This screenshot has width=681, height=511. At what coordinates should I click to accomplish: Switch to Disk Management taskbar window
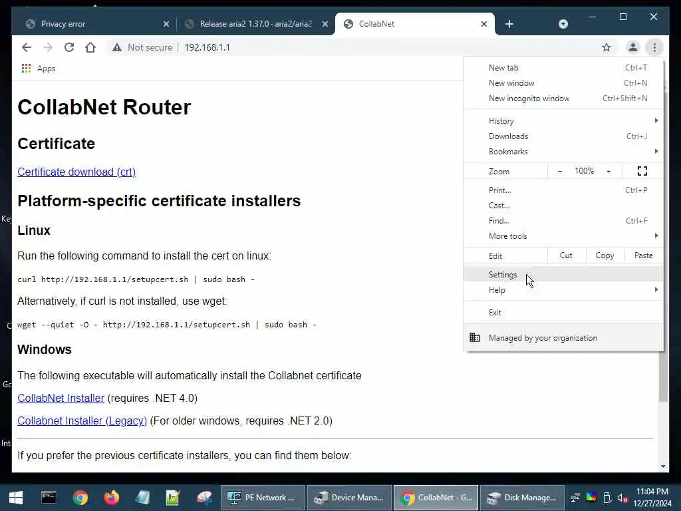click(522, 498)
